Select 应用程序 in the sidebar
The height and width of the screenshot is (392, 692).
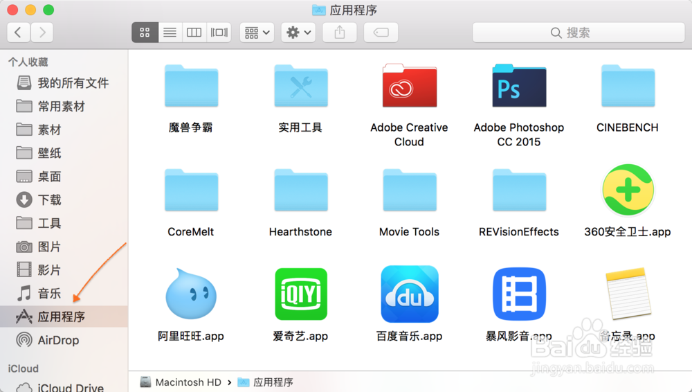(x=64, y=317)
